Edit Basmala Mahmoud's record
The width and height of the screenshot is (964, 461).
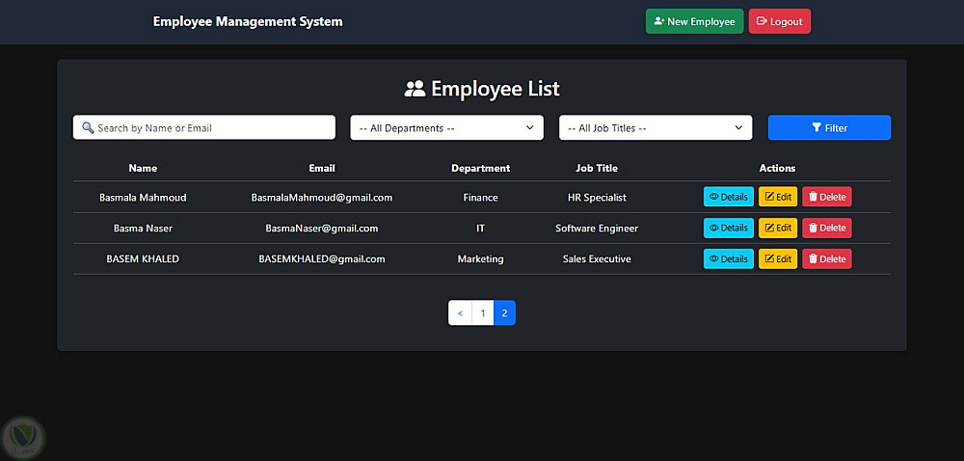778,197
